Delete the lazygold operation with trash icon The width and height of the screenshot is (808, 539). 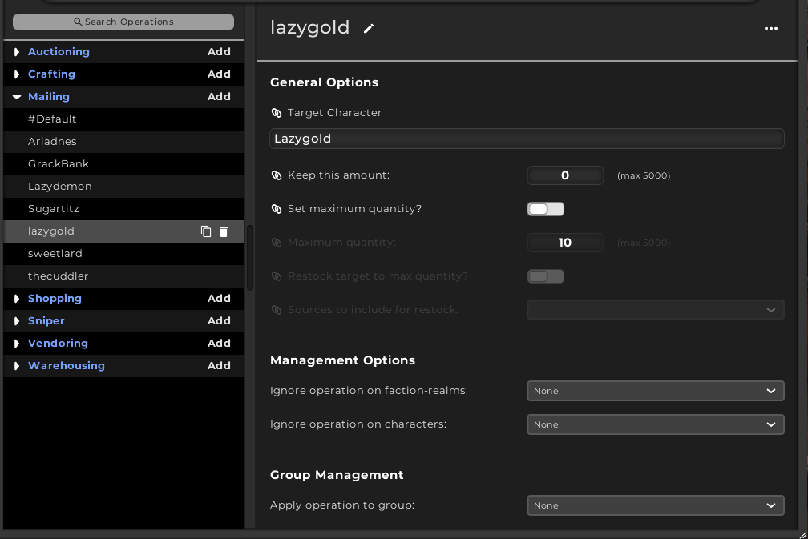(224, 231)
